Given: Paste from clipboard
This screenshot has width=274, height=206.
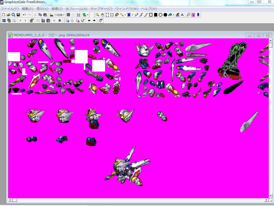Looking at the screenshot, I should click(45, 15).
